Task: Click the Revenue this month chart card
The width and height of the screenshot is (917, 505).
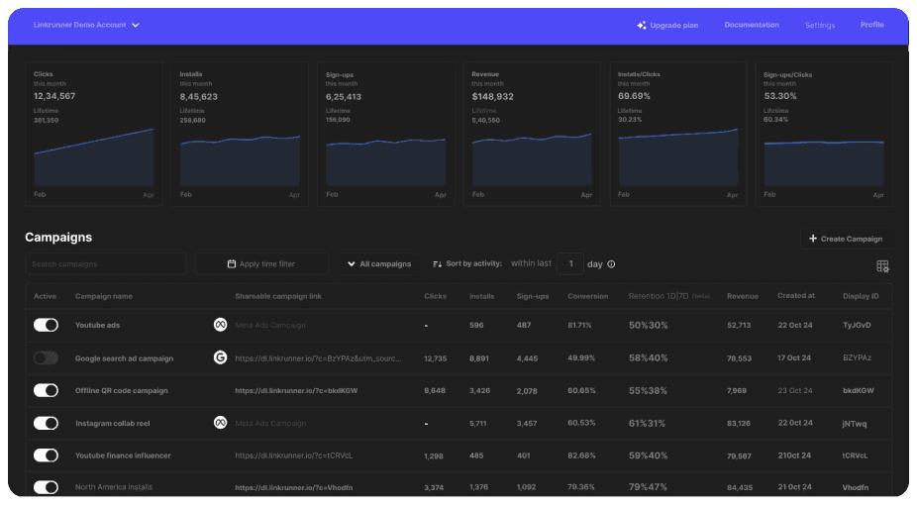Action: (x=532, y=134)
